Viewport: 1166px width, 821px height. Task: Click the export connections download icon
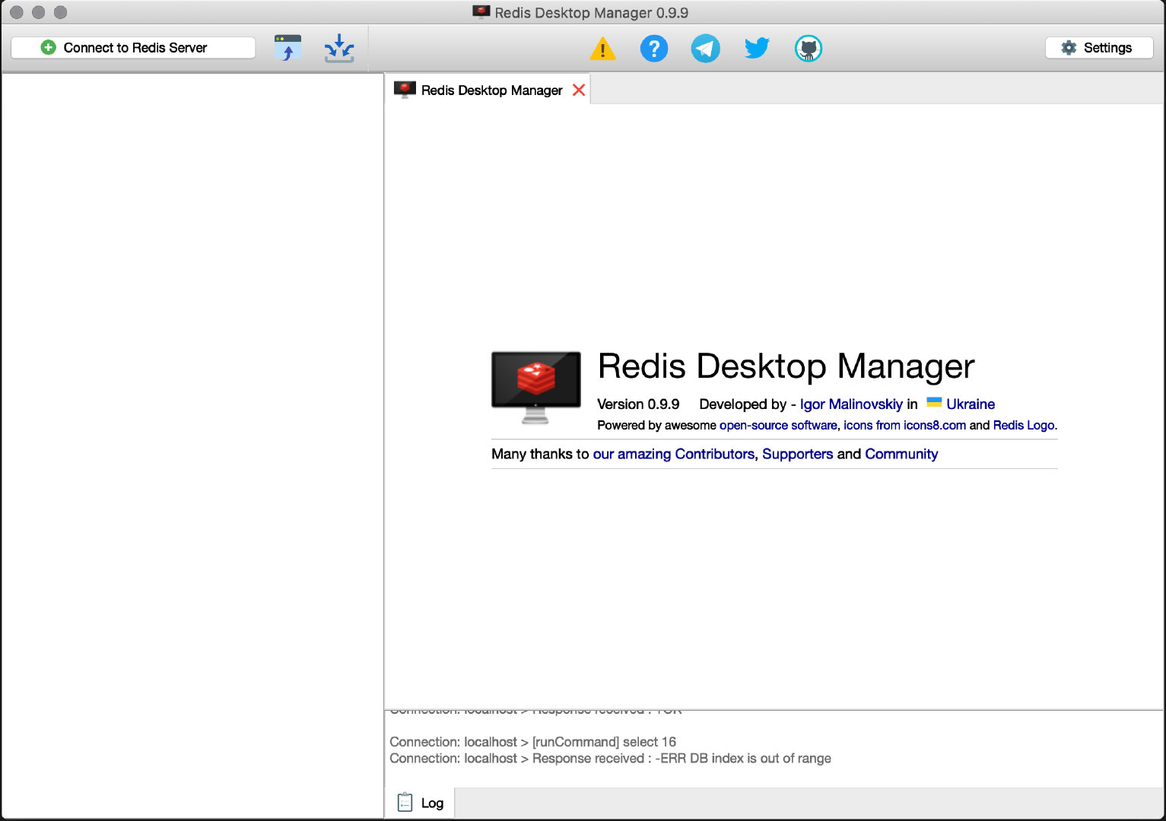click(339, 48)
